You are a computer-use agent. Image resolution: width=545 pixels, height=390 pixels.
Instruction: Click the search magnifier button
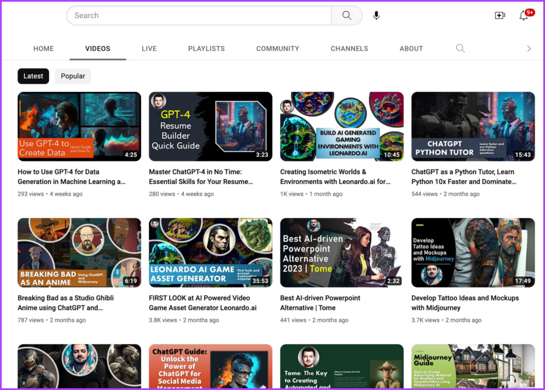(x=346, y=15)
